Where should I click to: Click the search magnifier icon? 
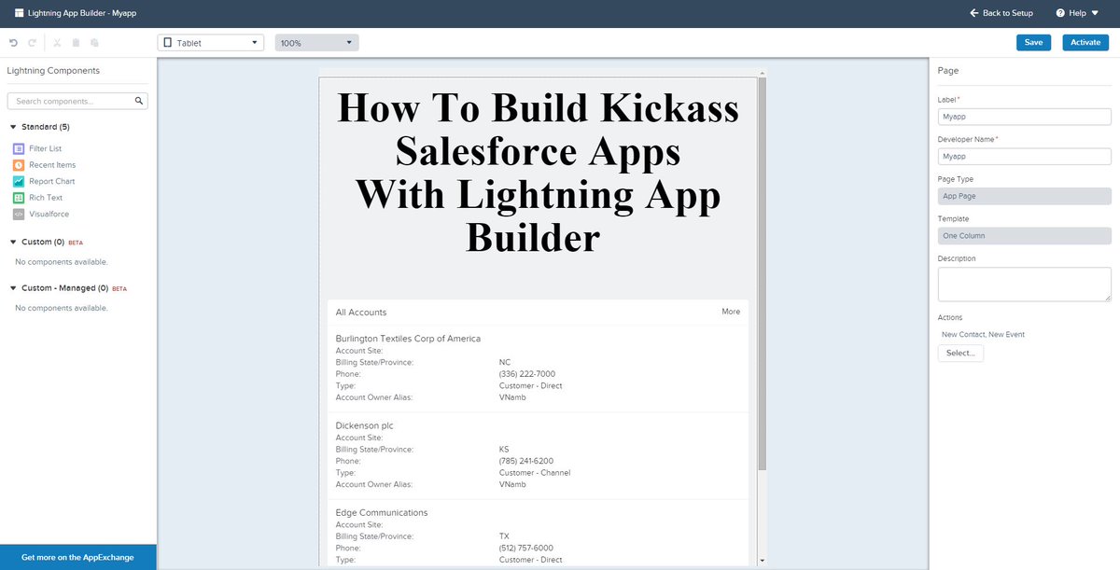(x=139, y=101)
